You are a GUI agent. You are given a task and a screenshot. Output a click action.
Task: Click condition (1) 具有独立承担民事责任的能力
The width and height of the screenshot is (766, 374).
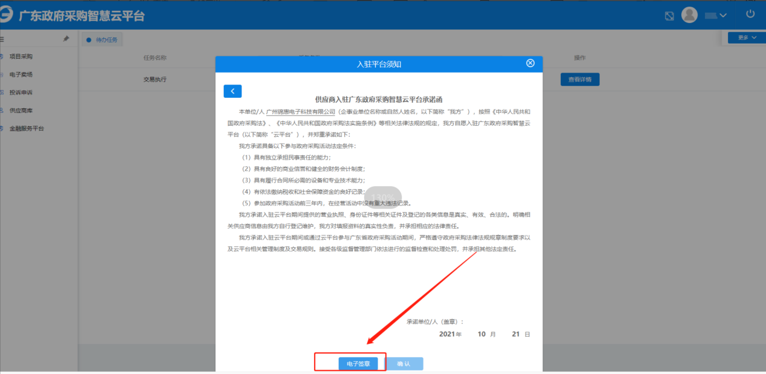(286, 157)
